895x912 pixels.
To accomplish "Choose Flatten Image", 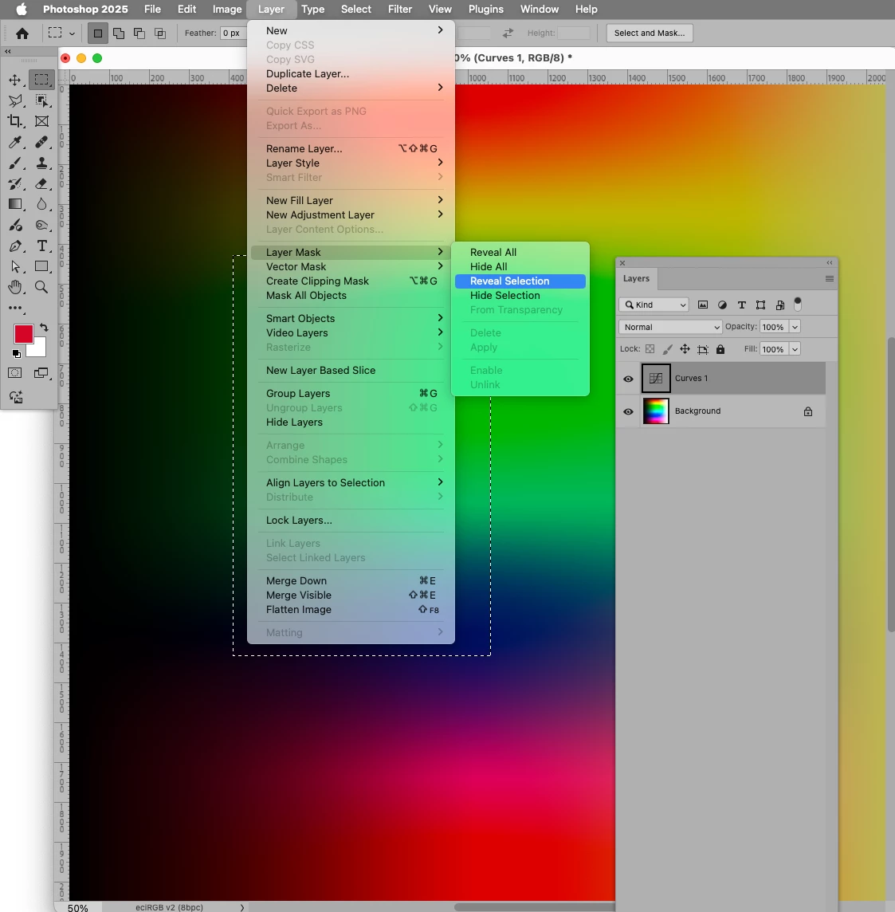I will click(351, 610).
